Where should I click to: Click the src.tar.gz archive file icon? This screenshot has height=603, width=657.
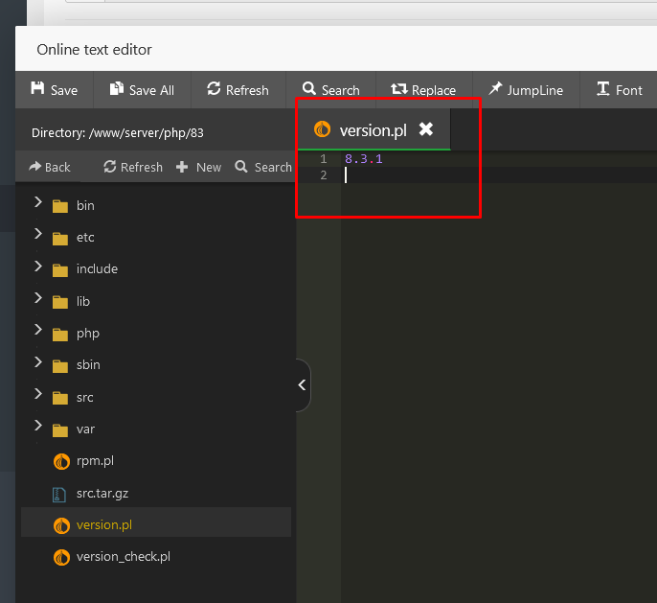pos(61,493)
